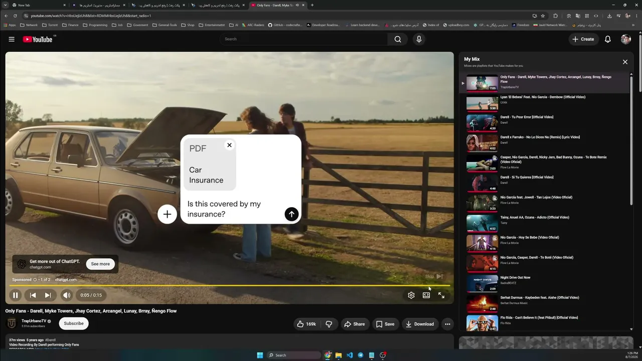Open a new browser tab with plus
642x361 pixels.
[312, 5]
